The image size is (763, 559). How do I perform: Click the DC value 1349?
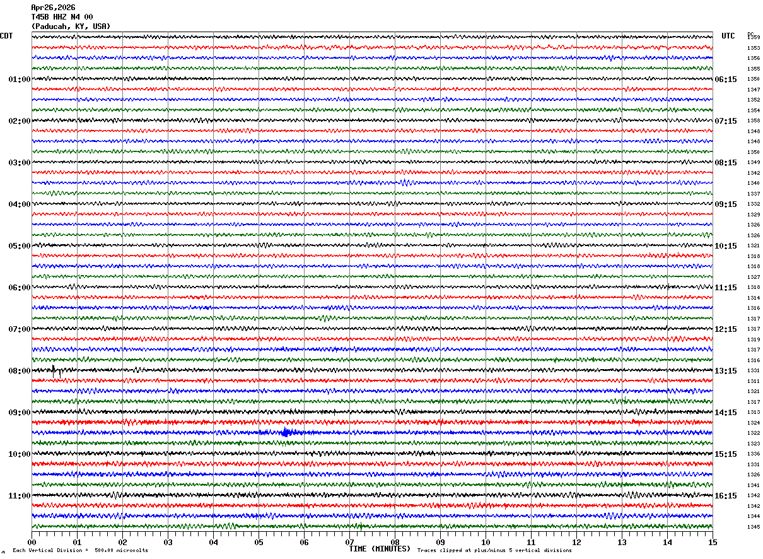click(753, 163)
